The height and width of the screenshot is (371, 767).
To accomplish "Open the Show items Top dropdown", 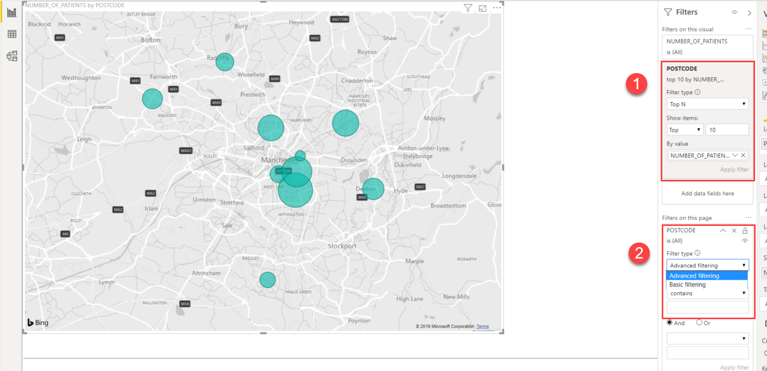I will [x=685, y=130].
